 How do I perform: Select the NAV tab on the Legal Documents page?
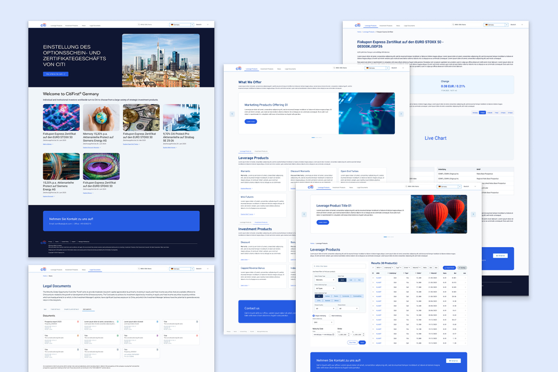pos(45,309)
